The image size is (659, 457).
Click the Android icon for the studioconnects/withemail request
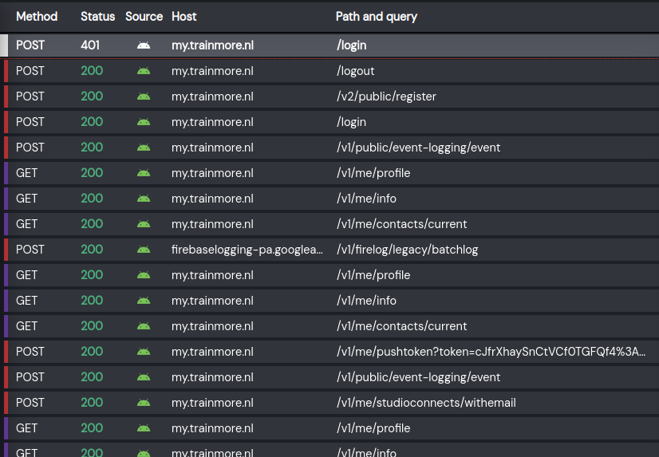(x=144, y=403)
